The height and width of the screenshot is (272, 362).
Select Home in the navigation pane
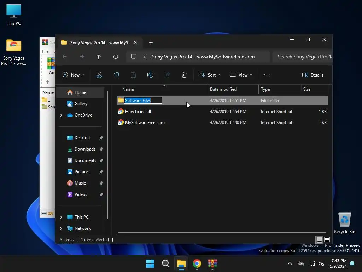[80, 92]
